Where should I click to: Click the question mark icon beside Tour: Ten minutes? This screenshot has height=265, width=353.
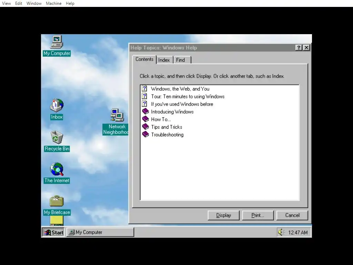click(x=144, y=96)
